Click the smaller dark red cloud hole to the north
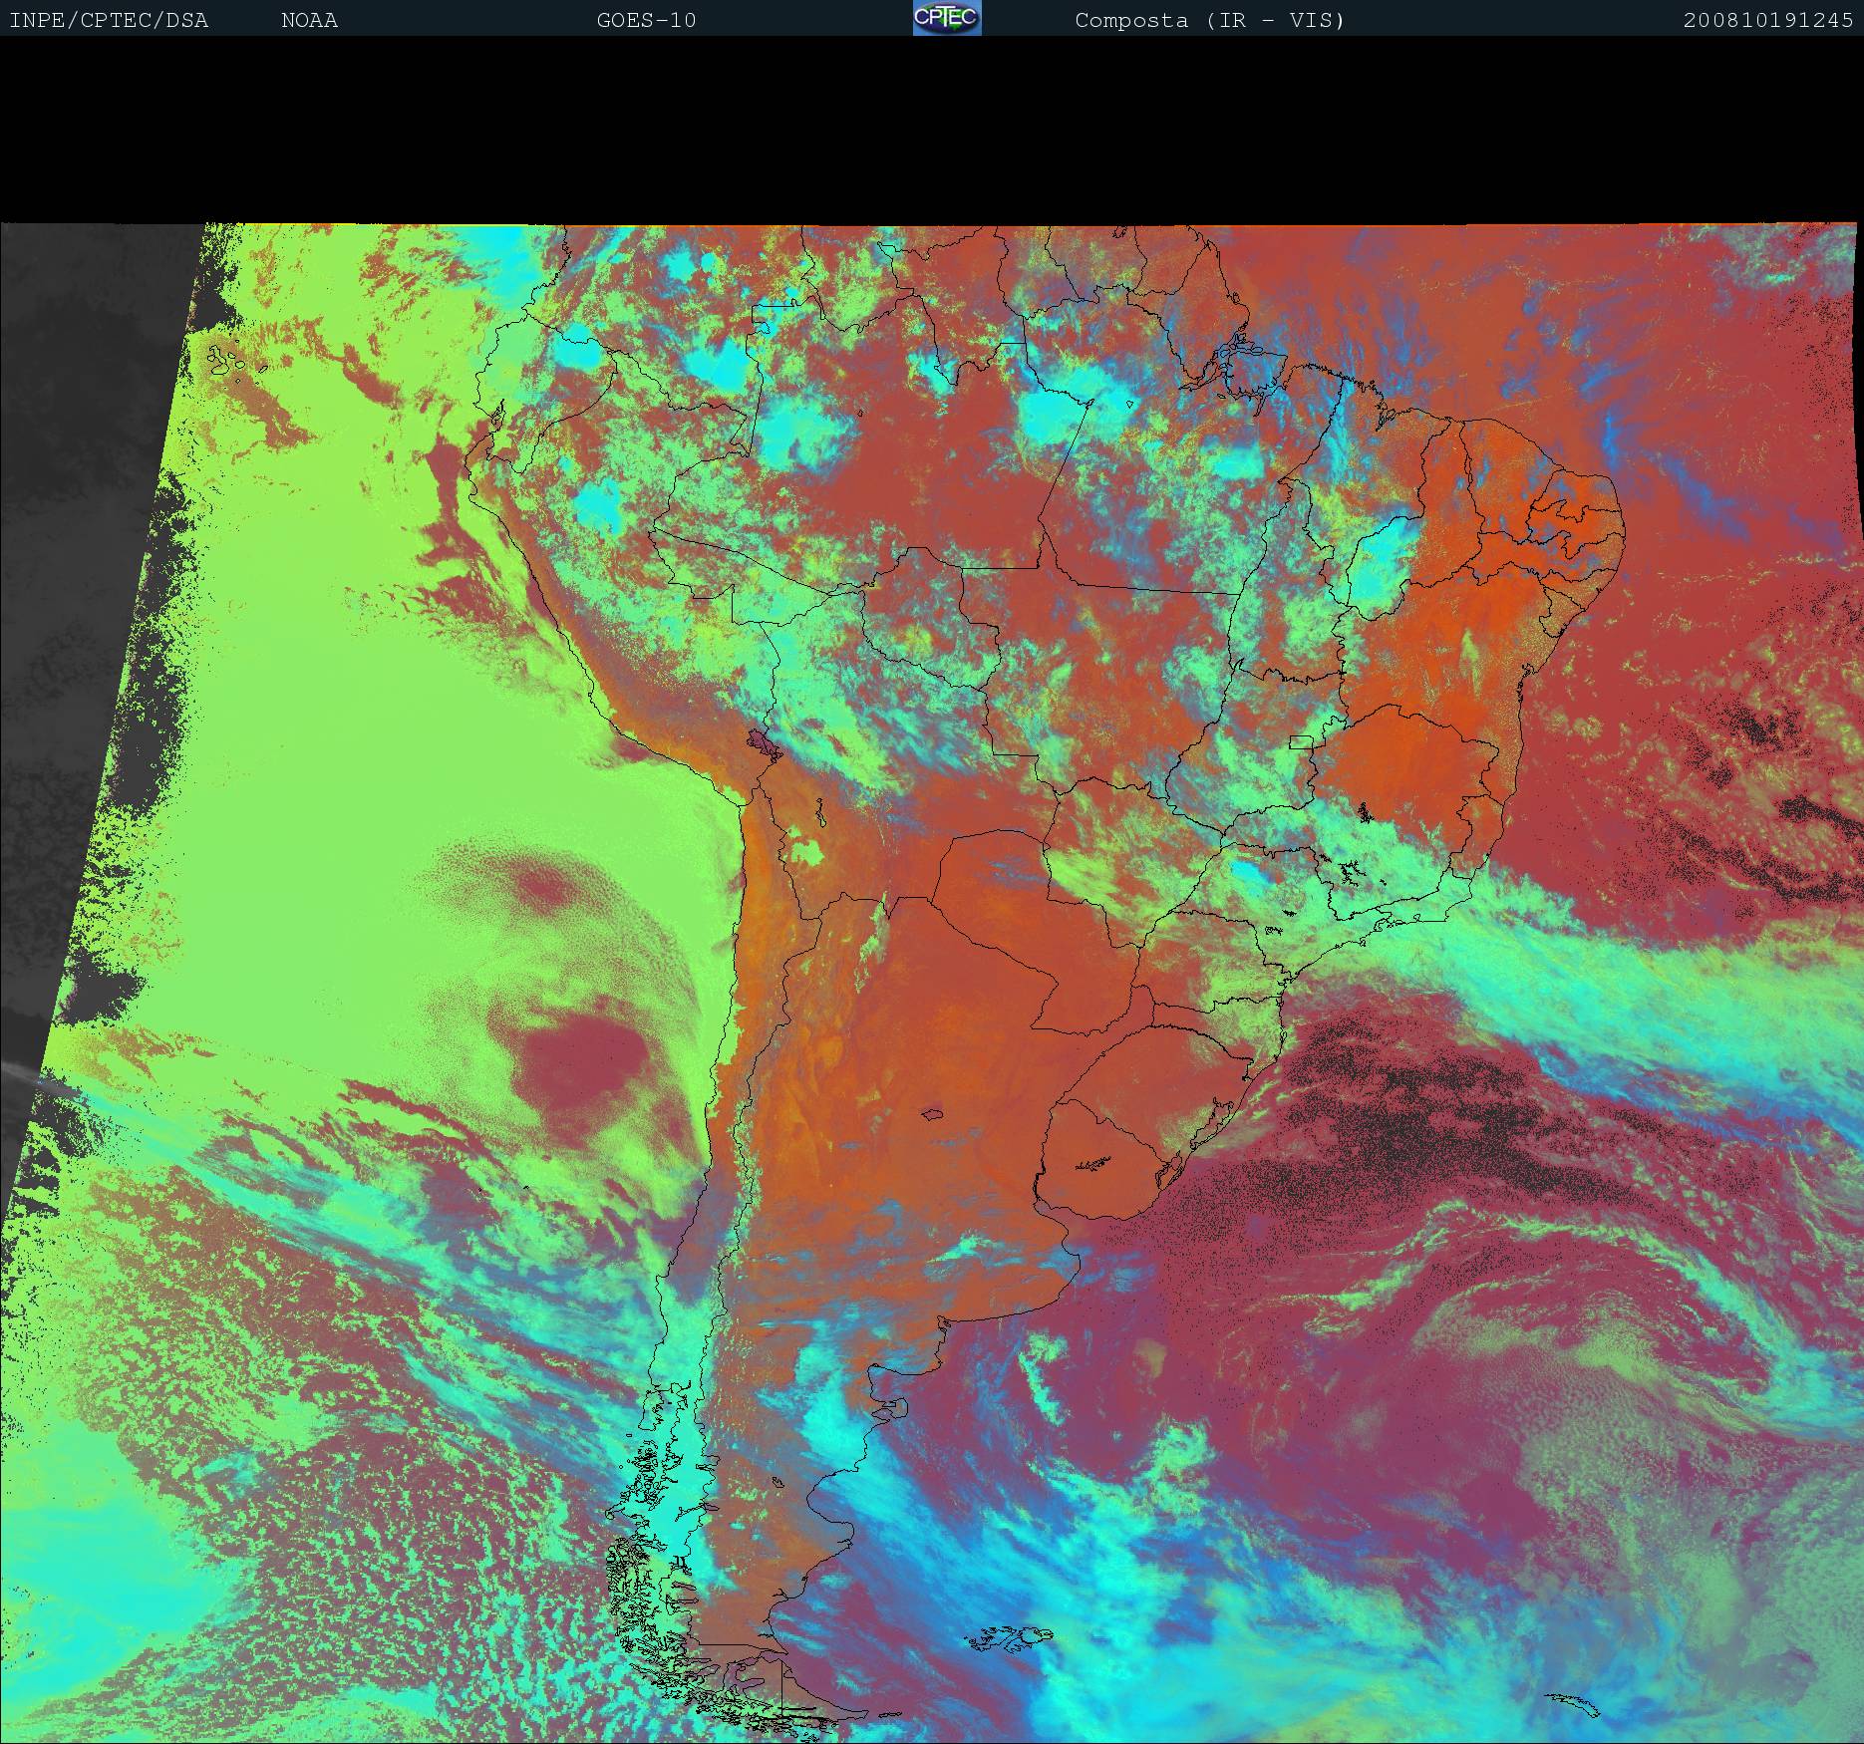Viewport: 1864px width, 1744px height. click(x=543, y=883)
